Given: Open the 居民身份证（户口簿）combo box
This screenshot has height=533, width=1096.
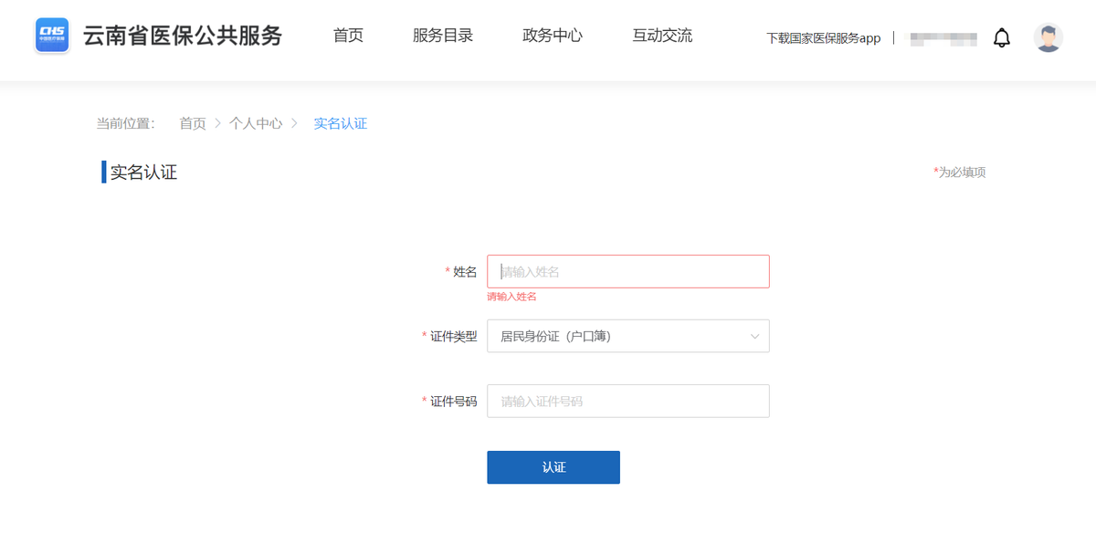Looking at the screenshot, I should click(628, 336).
